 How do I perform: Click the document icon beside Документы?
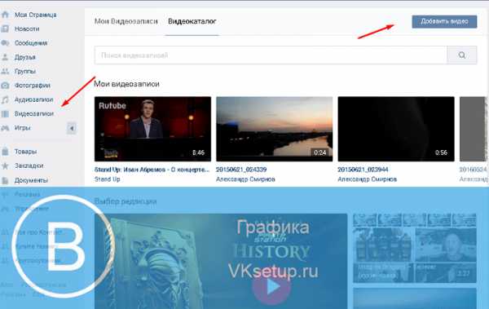coord(5,180)
